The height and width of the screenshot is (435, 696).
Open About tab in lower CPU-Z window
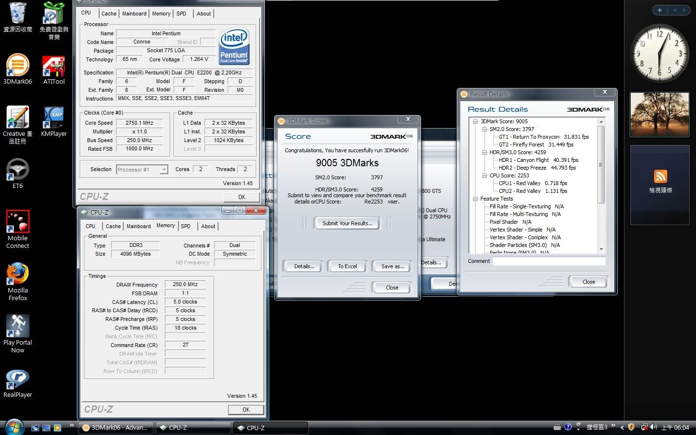click(x=208, y=226)
